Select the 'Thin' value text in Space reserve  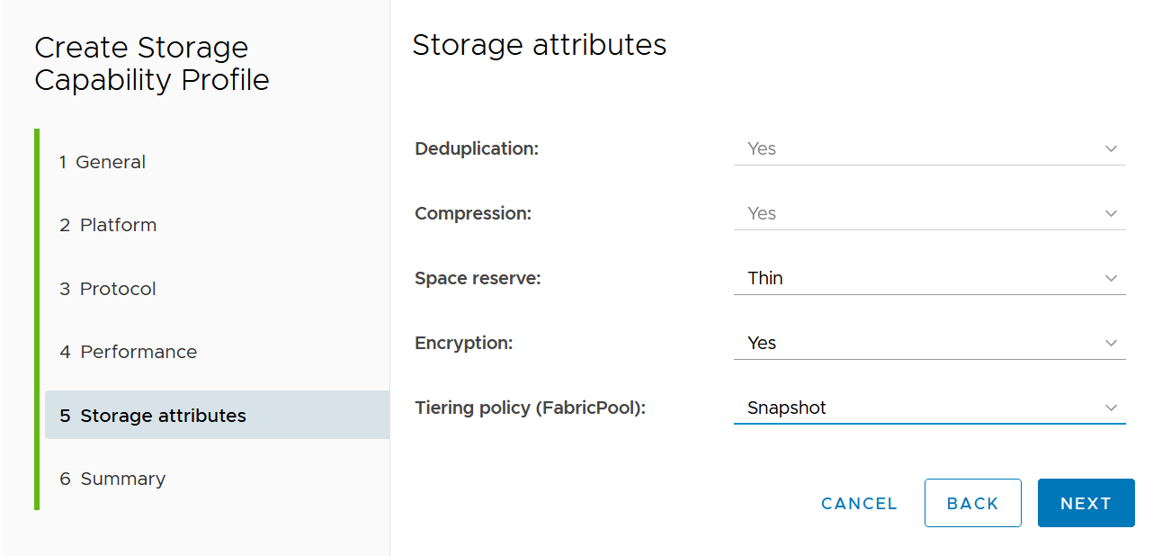[765, 278]
